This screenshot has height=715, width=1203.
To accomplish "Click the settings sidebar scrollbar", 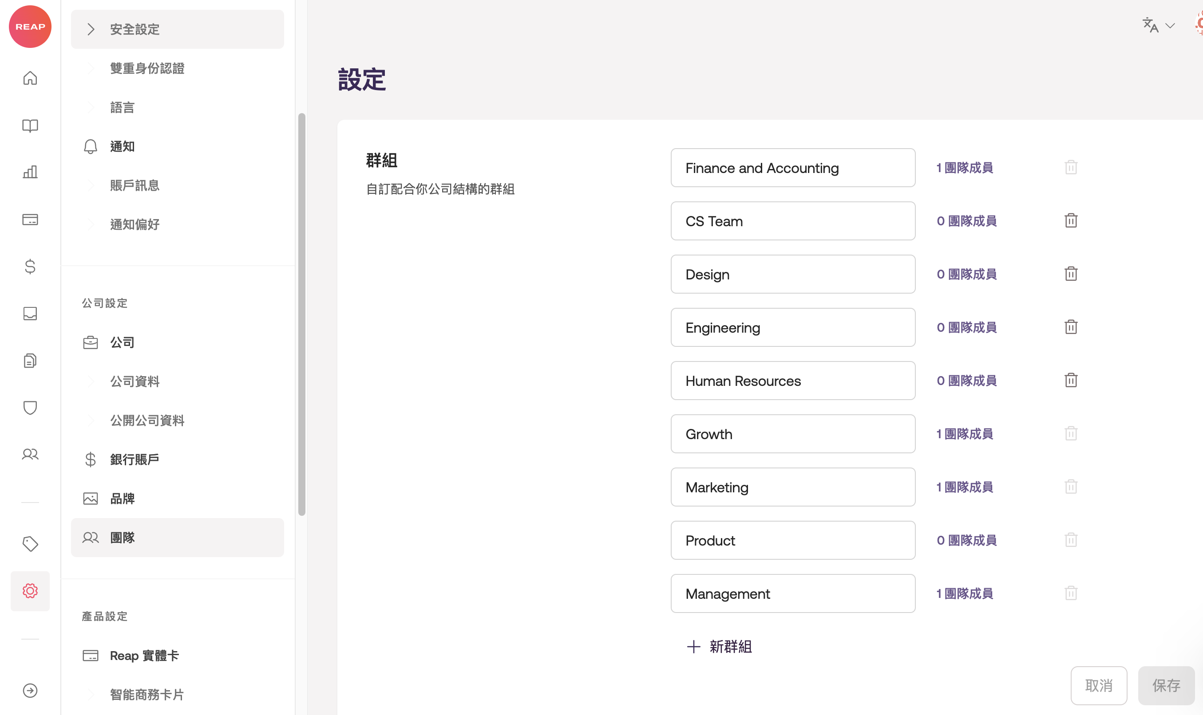I will pyautogui.click(x=302, y=314).
